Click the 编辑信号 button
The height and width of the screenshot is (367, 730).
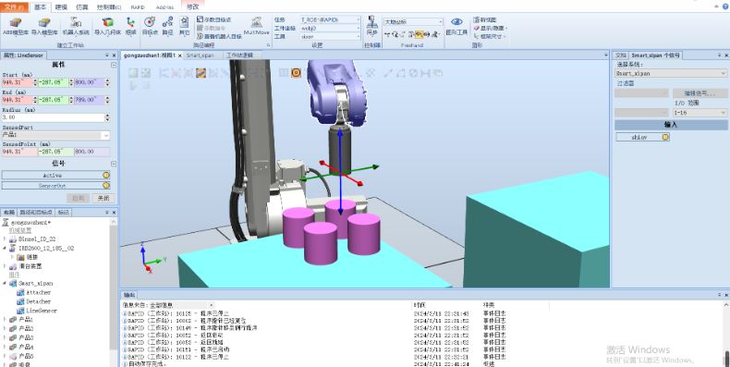pos(700,93)
